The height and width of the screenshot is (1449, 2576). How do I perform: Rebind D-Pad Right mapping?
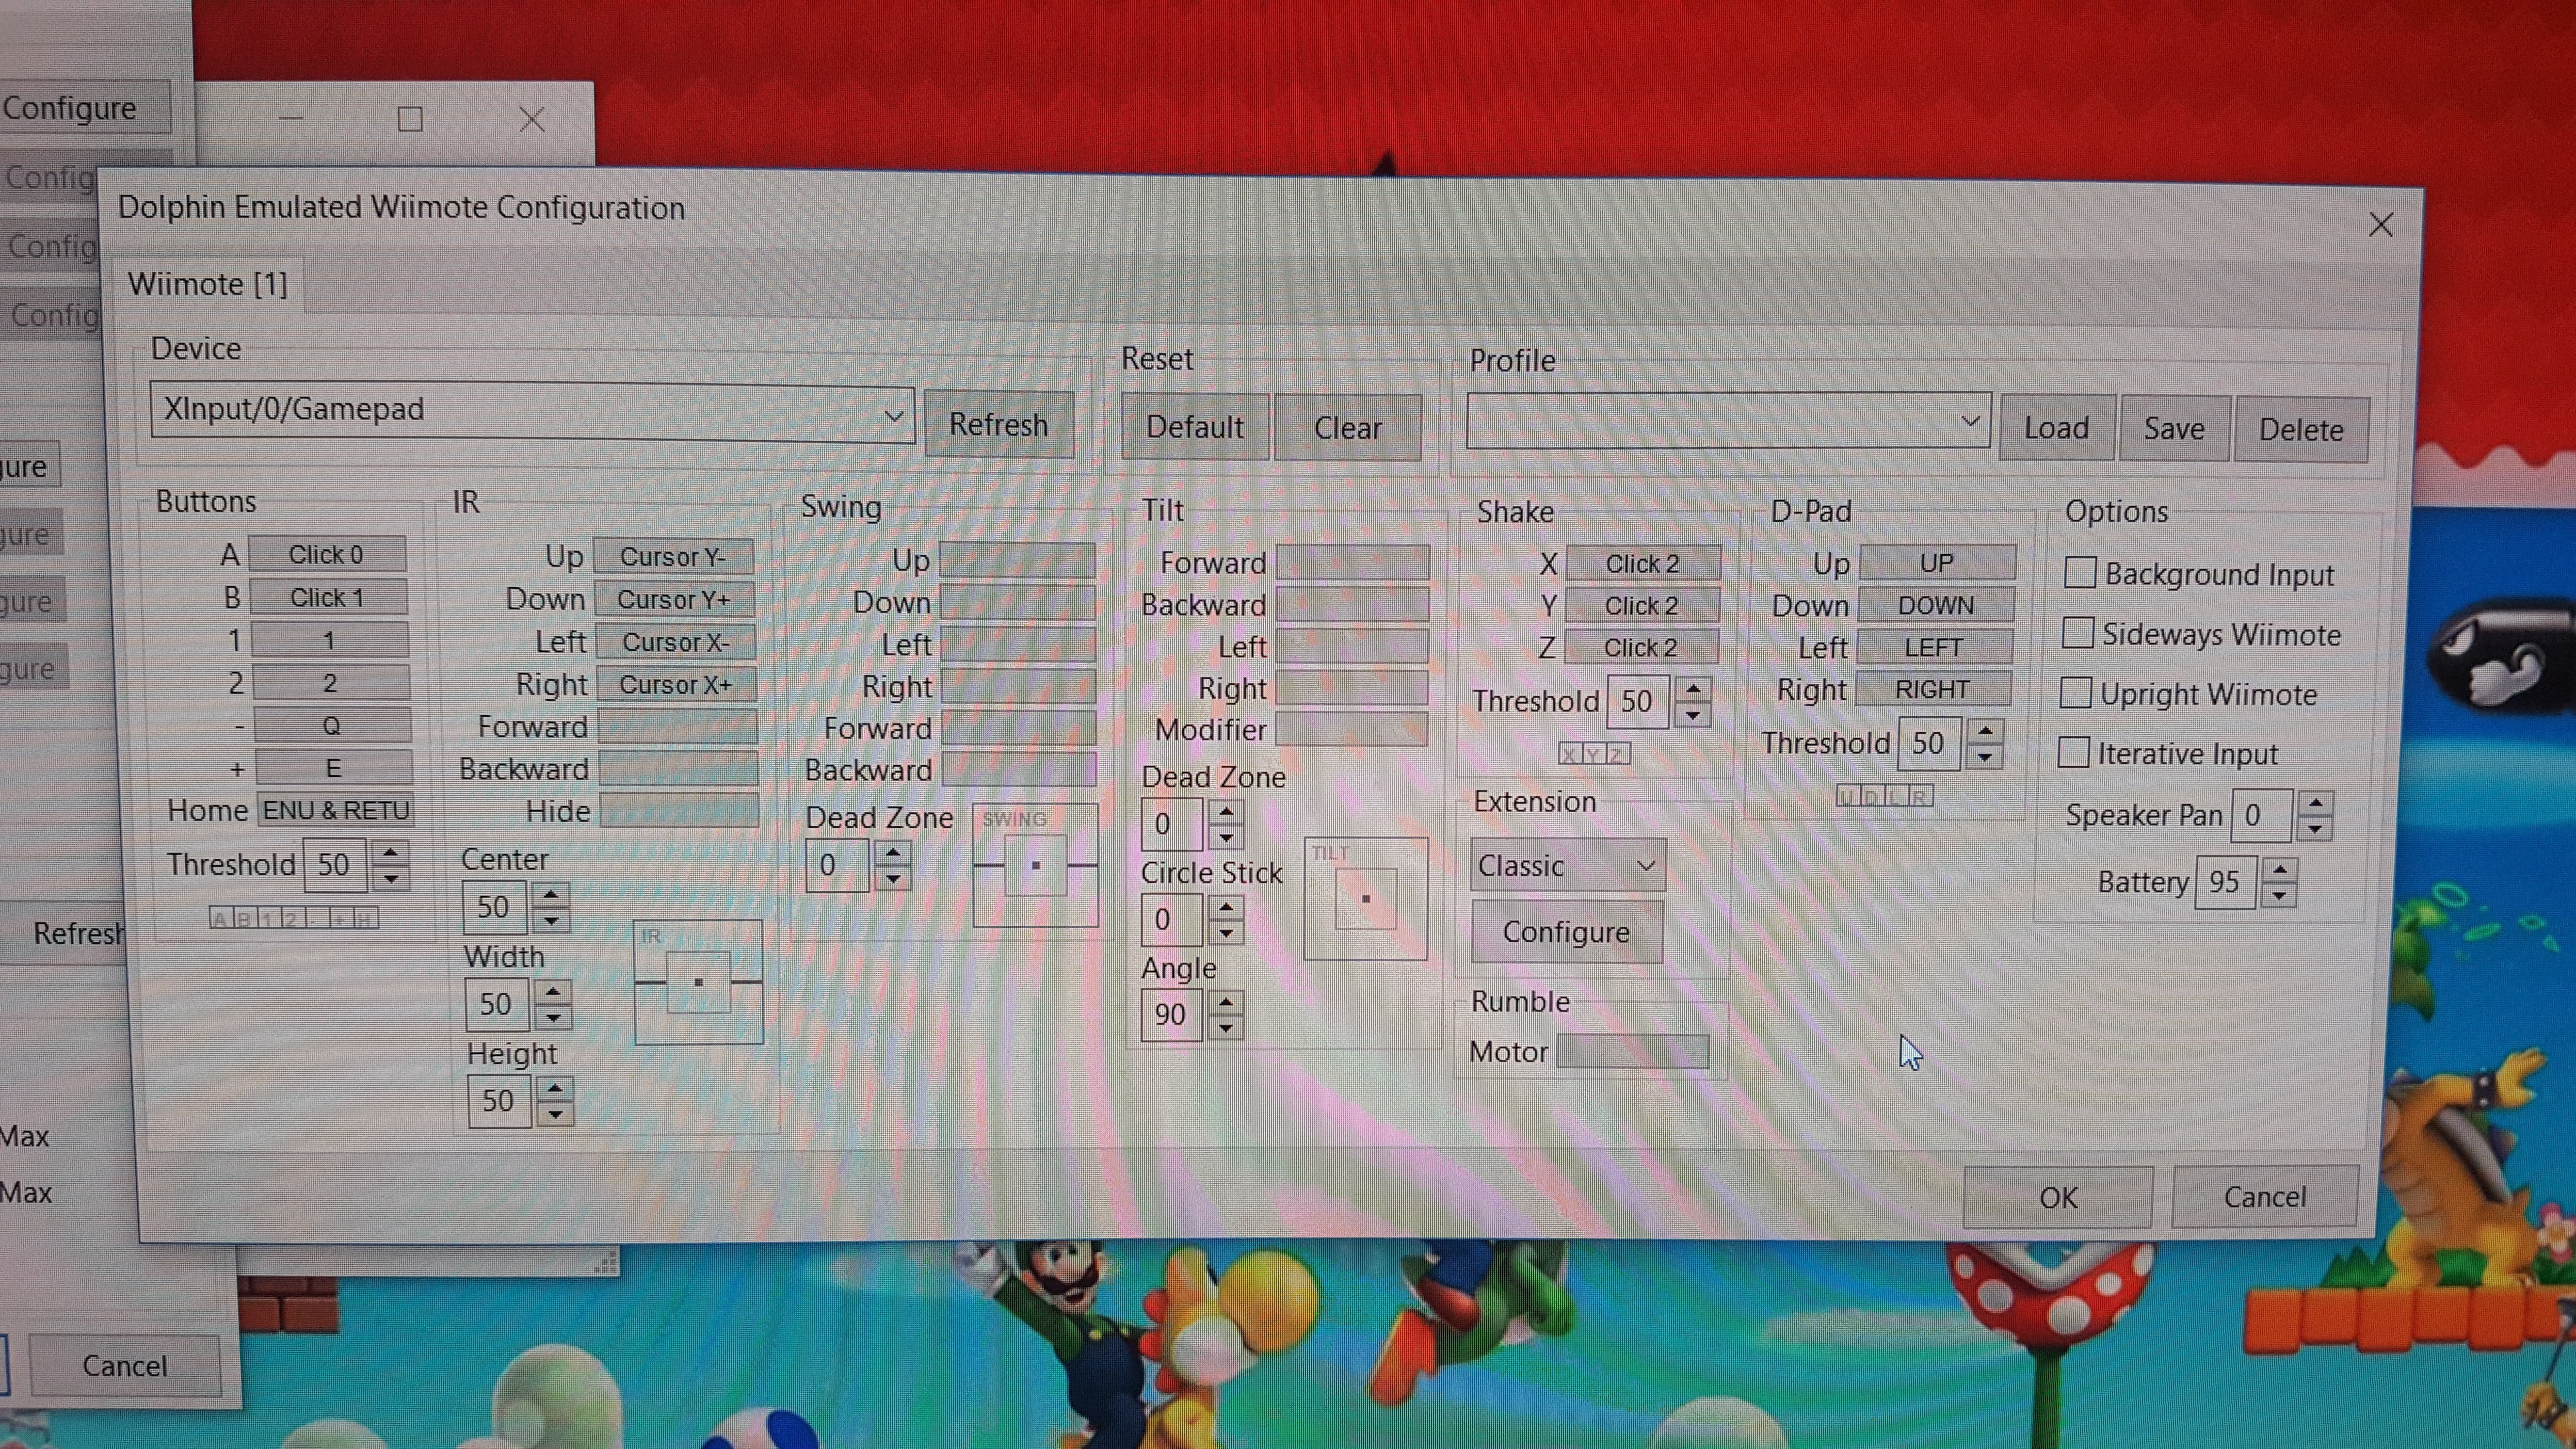click(x=1933, y=689)
